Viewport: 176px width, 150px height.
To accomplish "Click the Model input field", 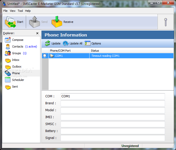I will pos(113,110).
